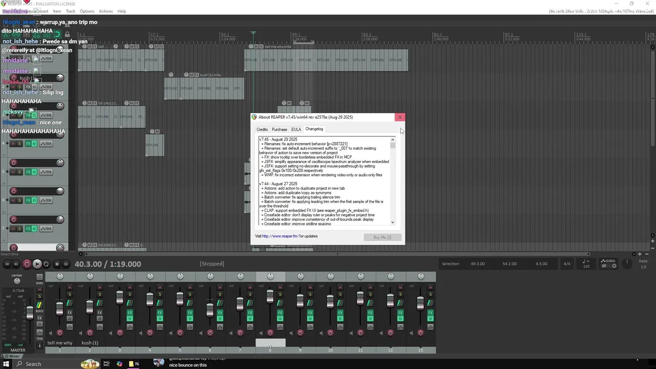Open the Item menu

coord(57,11)
